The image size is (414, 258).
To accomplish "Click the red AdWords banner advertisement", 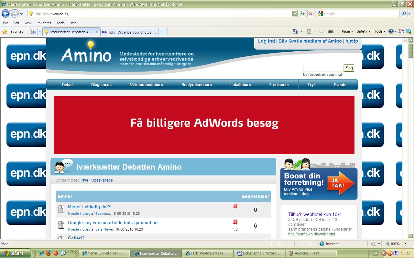I will (x=204, y=125).
